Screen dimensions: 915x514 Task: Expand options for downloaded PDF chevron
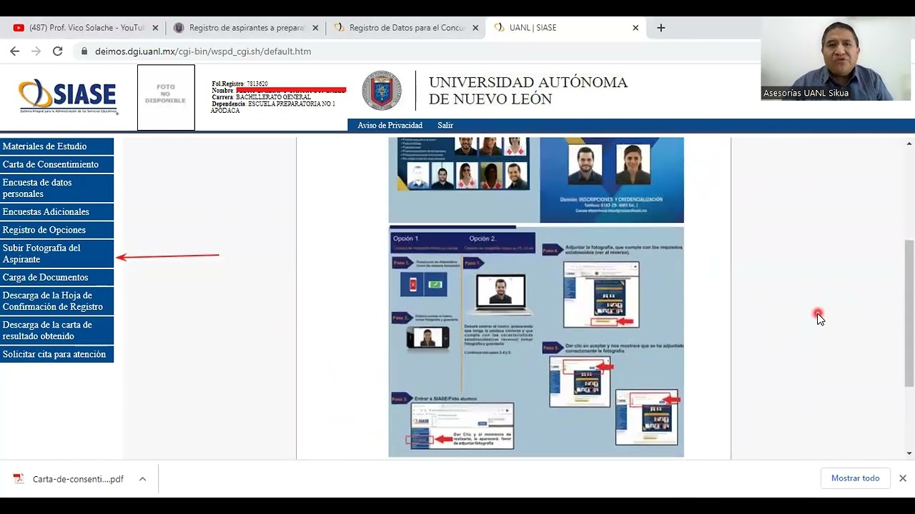pyautogui.click(x=142, y=479)
